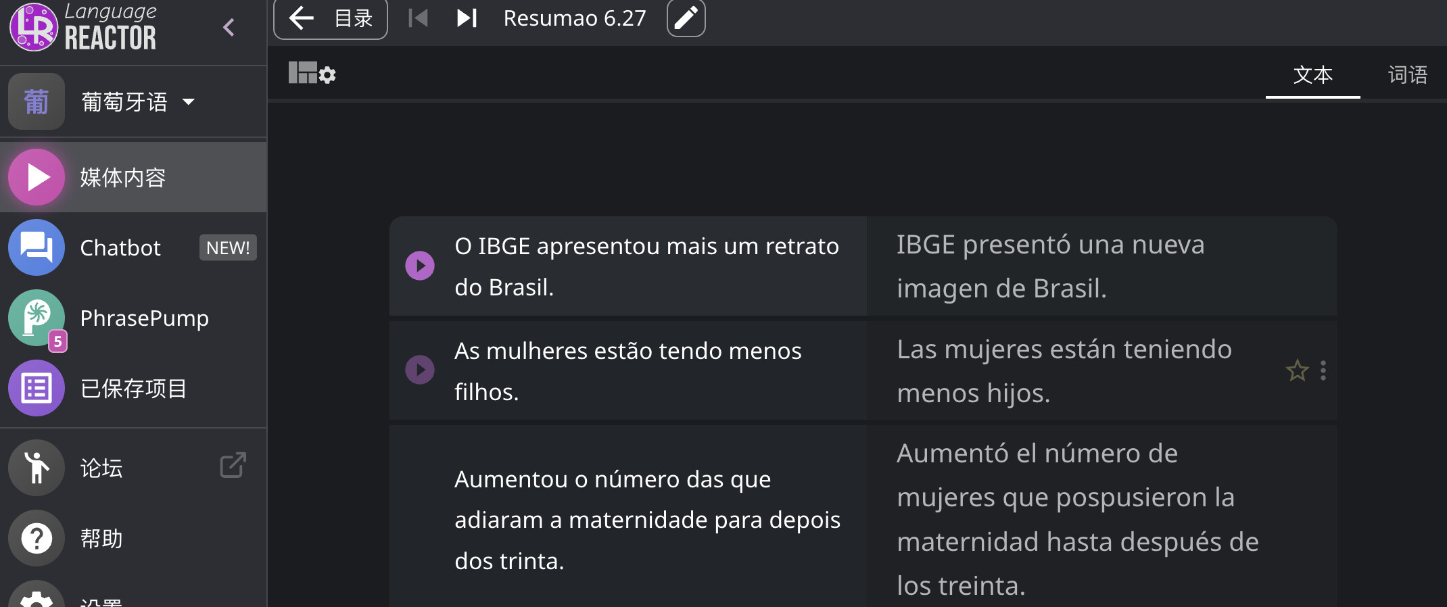Open the three-dot menu for the second sentence
The image size is (1447, 607).
point(1323,370)
